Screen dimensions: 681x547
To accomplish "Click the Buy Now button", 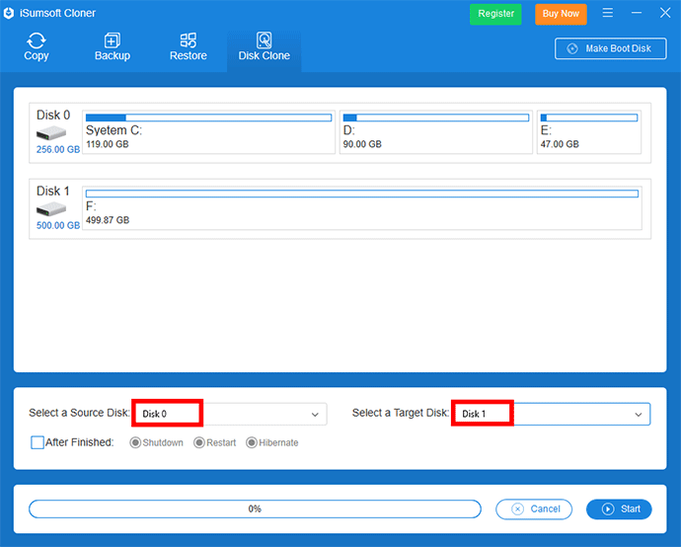I will [x=561, y=14].
